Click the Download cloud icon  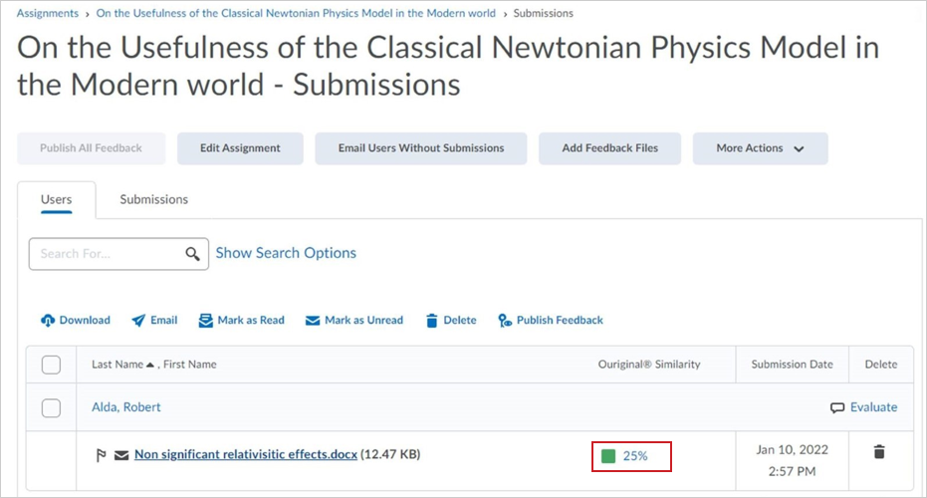[48, 321]
